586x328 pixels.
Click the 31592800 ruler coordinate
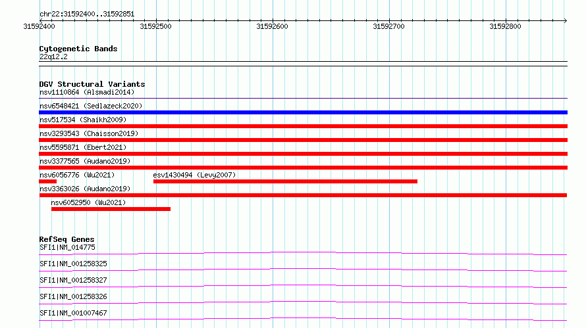[505, 26]
